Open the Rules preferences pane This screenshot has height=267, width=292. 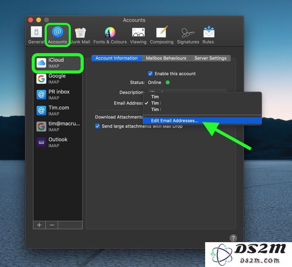pos(208,35)
